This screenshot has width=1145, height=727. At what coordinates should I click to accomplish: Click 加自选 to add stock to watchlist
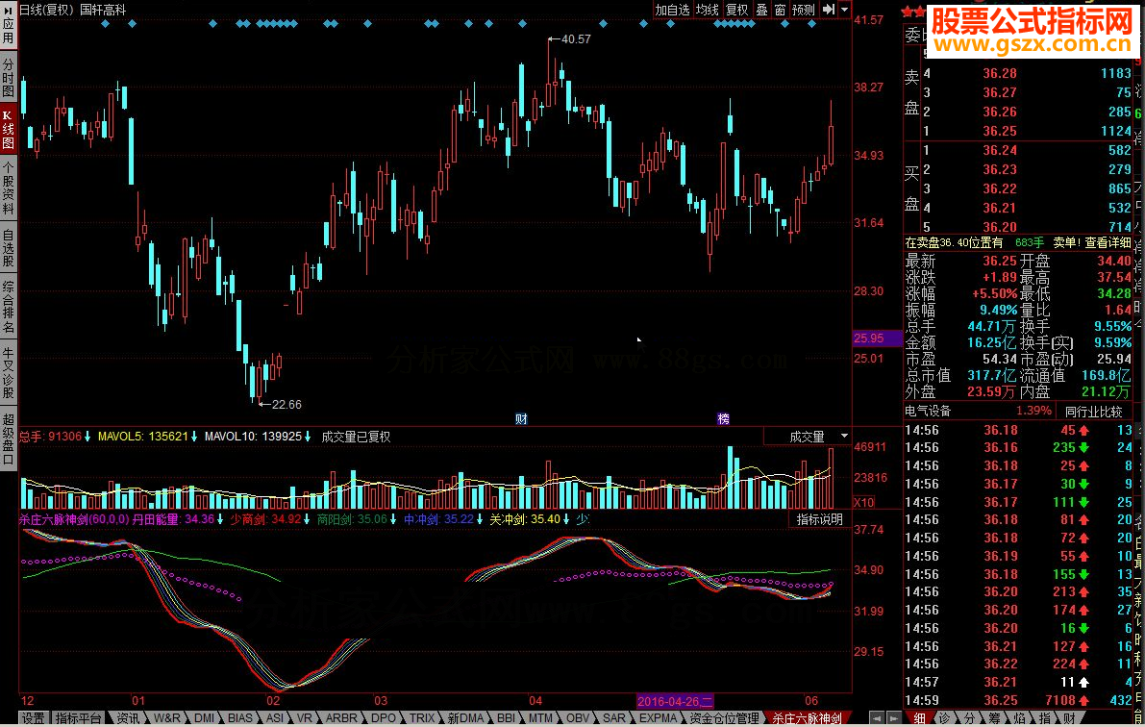(x=673, y=10)
